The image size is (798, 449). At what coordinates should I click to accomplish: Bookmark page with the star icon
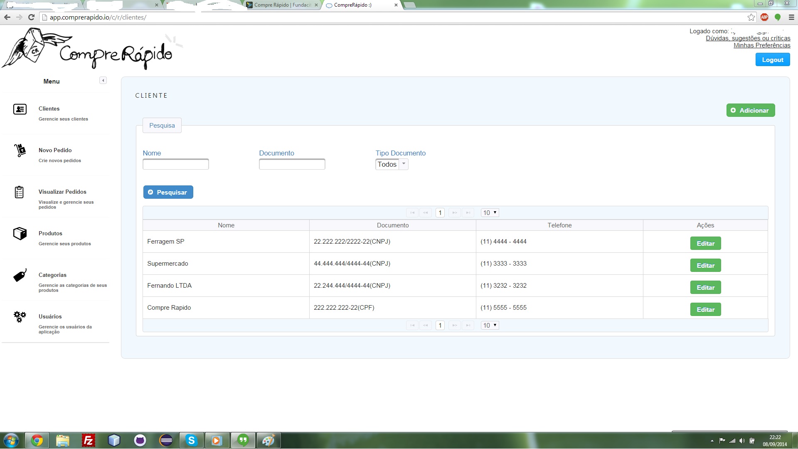[751, 17]
